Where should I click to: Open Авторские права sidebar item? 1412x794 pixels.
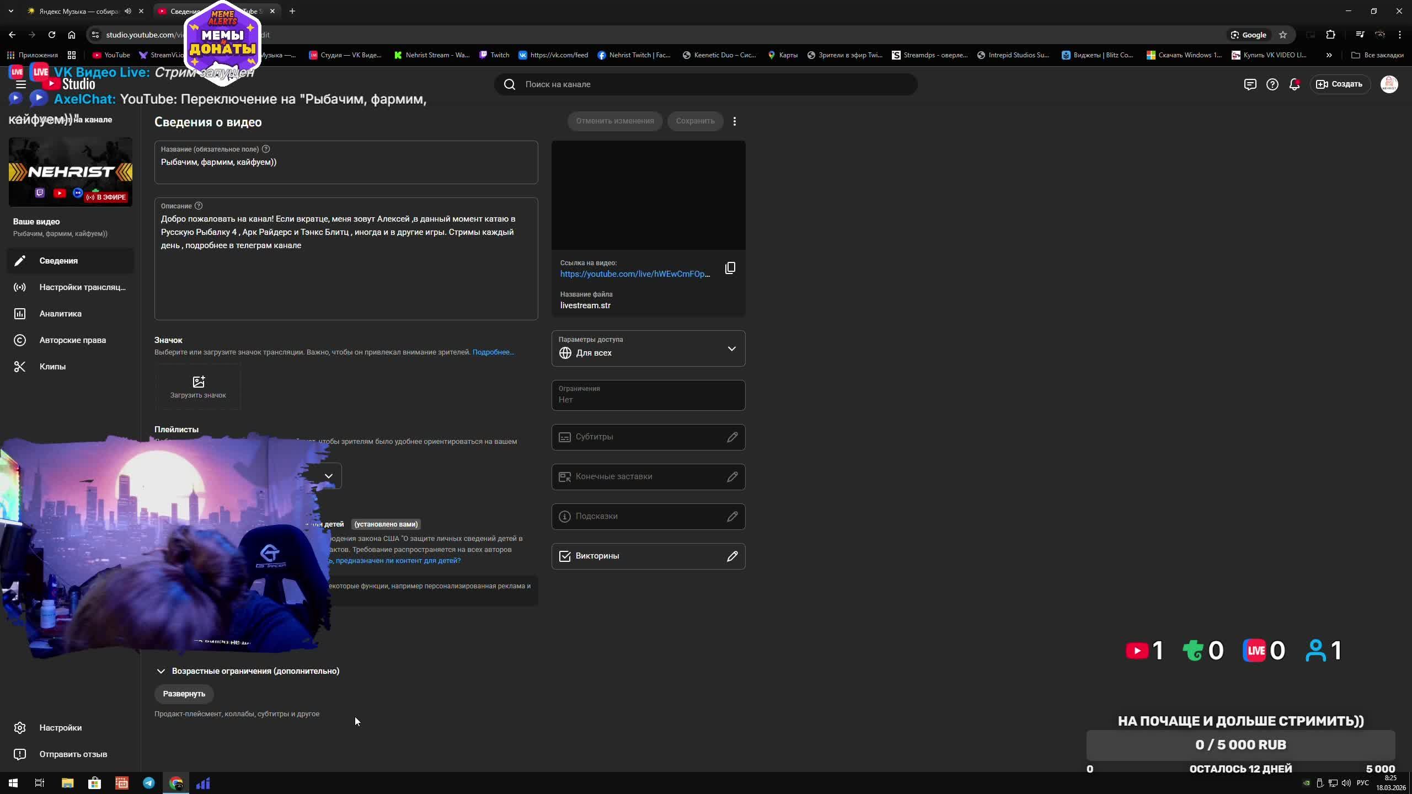72,340
